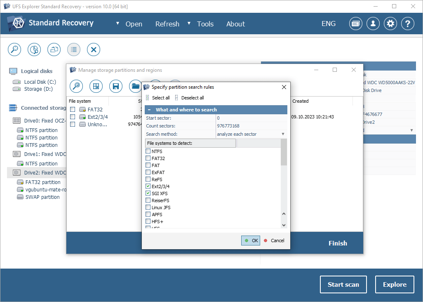This screenshot has height=302, width=423.
Task: Click the Local Disk (C:) drive icon
Action: pos(17,82)
